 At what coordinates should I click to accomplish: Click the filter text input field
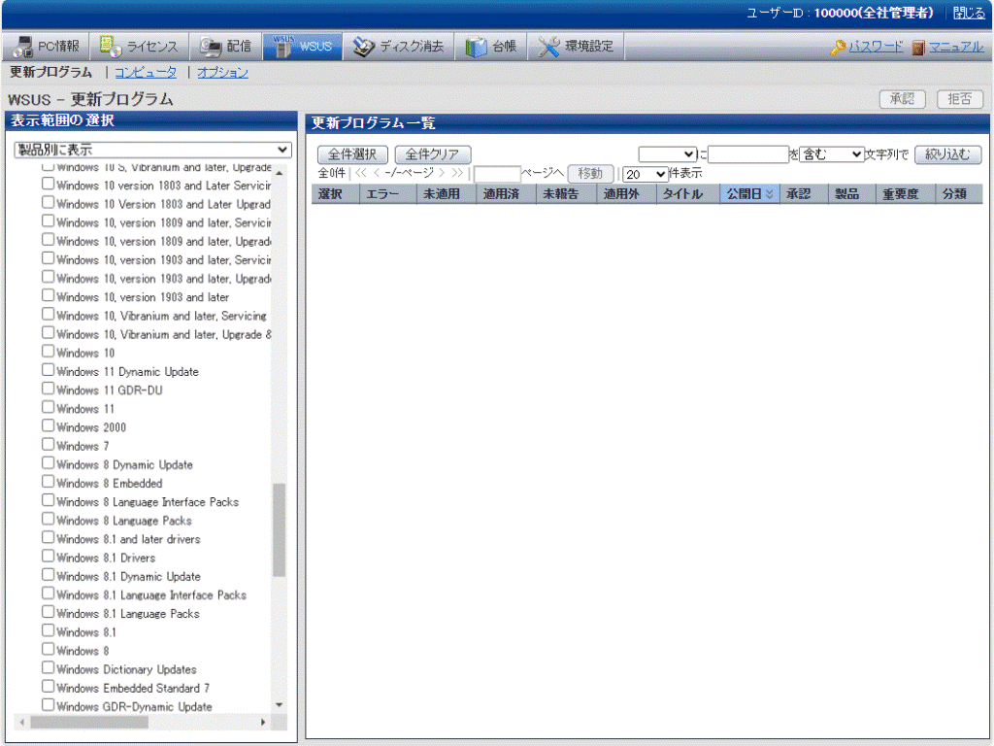pyautogui.click(x=748, y=154)
